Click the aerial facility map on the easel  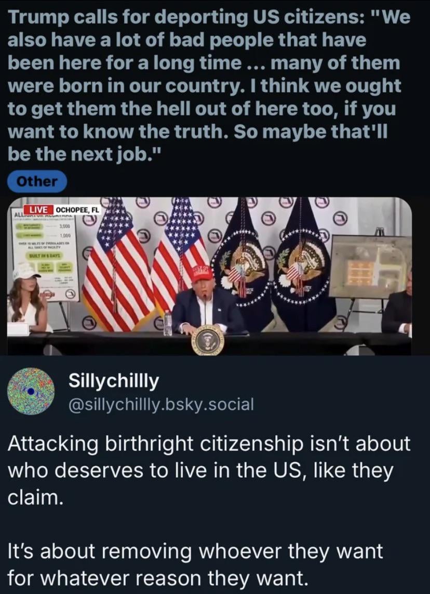pos(371,266)
